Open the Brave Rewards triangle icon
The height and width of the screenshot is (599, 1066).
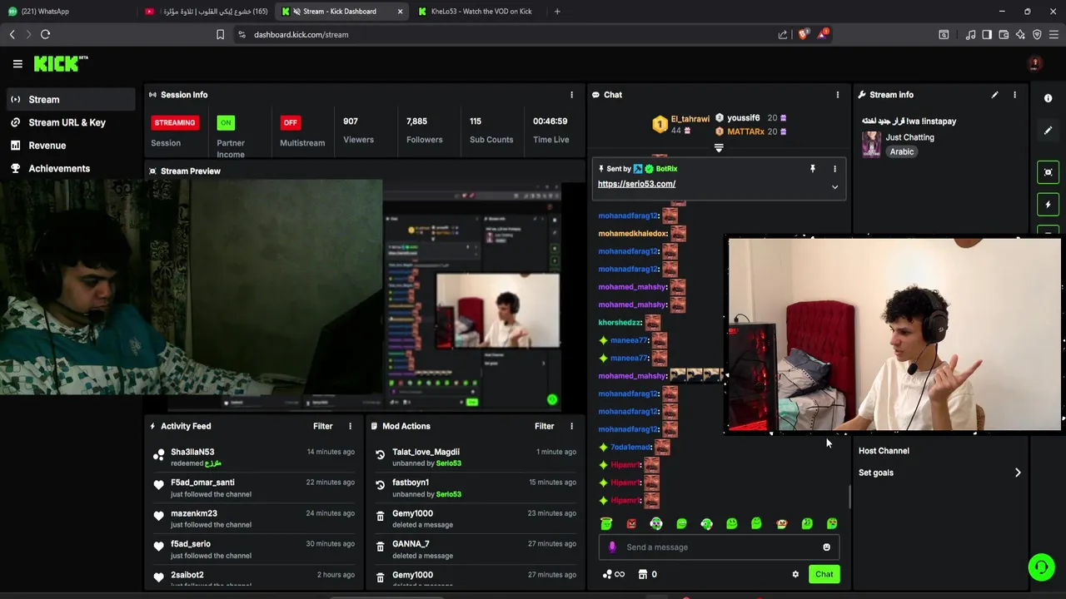pos(822,34)
